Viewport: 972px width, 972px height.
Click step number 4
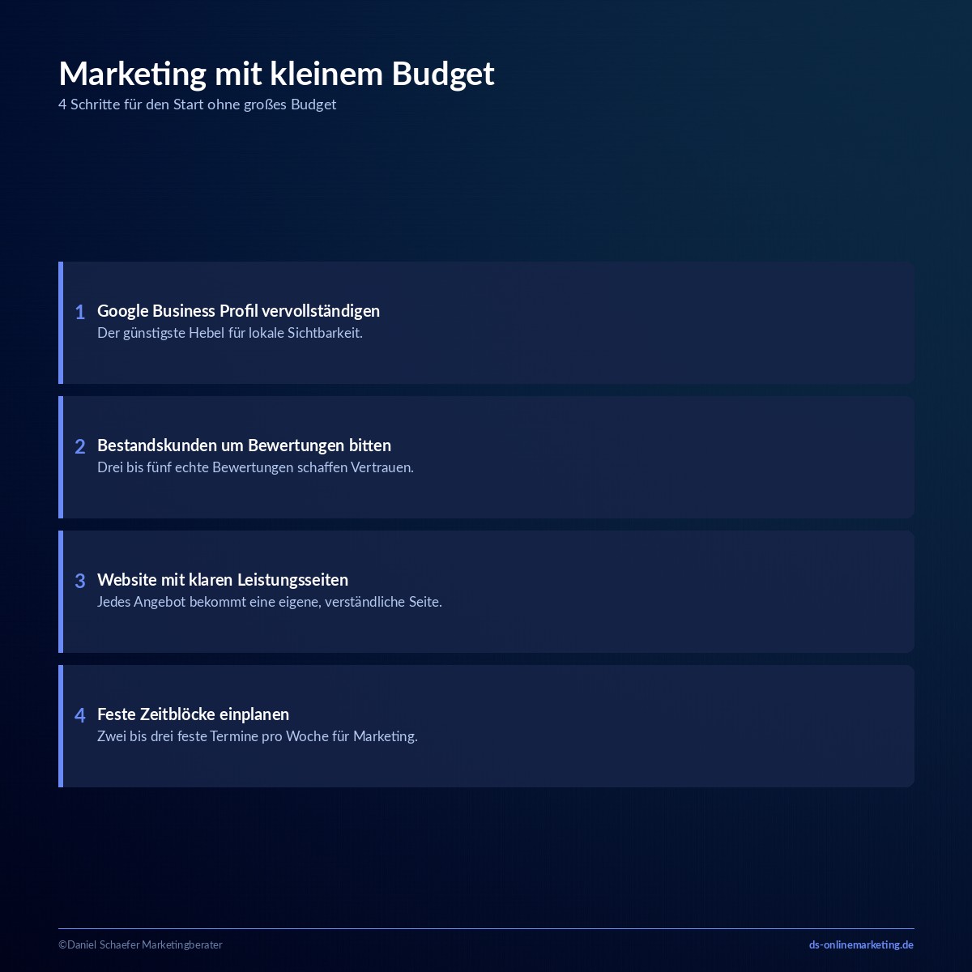pos(80,715)
